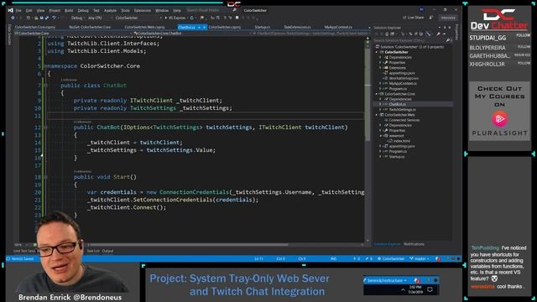Image resolution: width=537 pixels, height=302 pixels.
Task: Click the Collapse All icon in Solution Explorer
Action: [x=416, y=34]
